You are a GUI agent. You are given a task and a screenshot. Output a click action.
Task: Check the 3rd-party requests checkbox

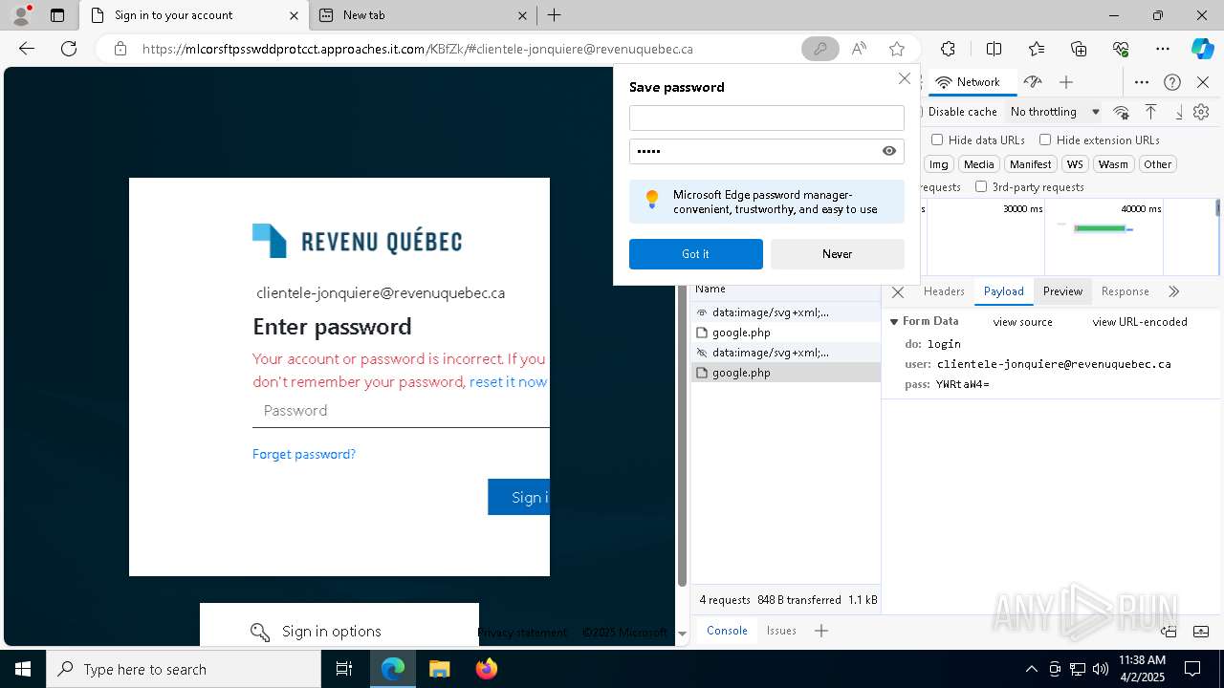tap(981, 186)
